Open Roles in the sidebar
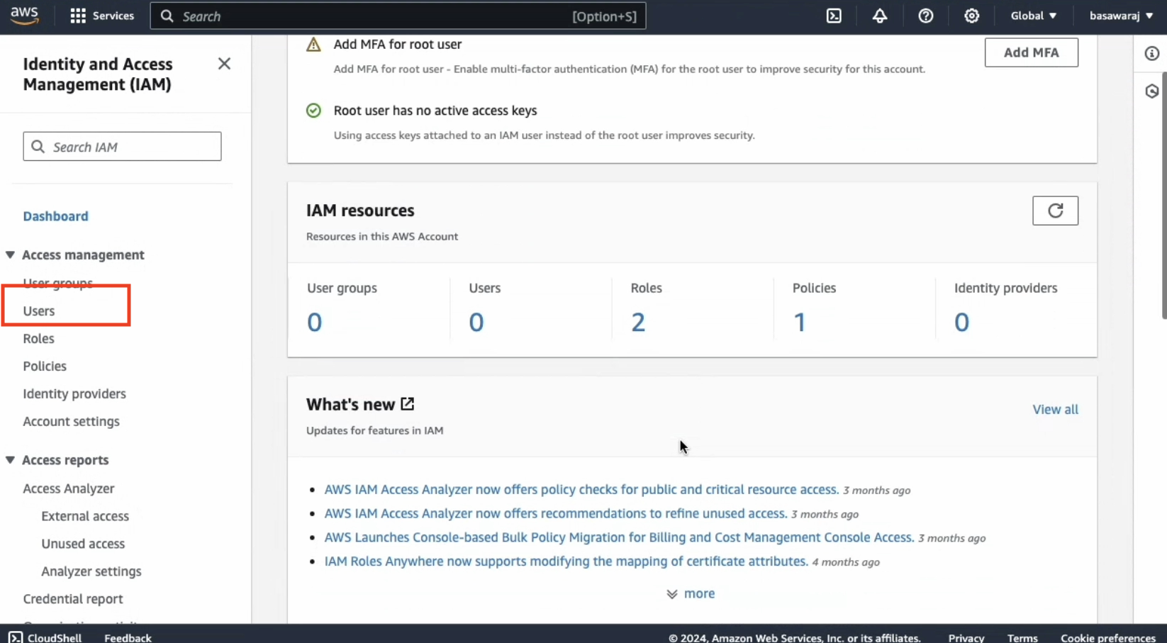Screen dimensions: 1167x643 coord(38,338)
